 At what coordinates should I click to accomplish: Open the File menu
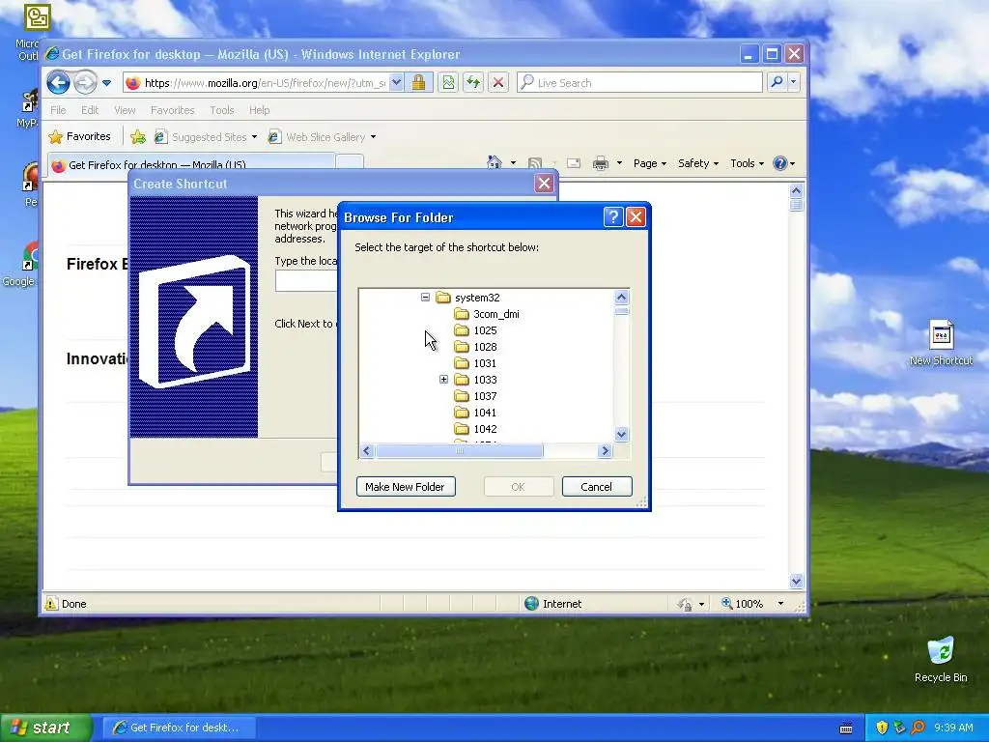coord(58,110)
